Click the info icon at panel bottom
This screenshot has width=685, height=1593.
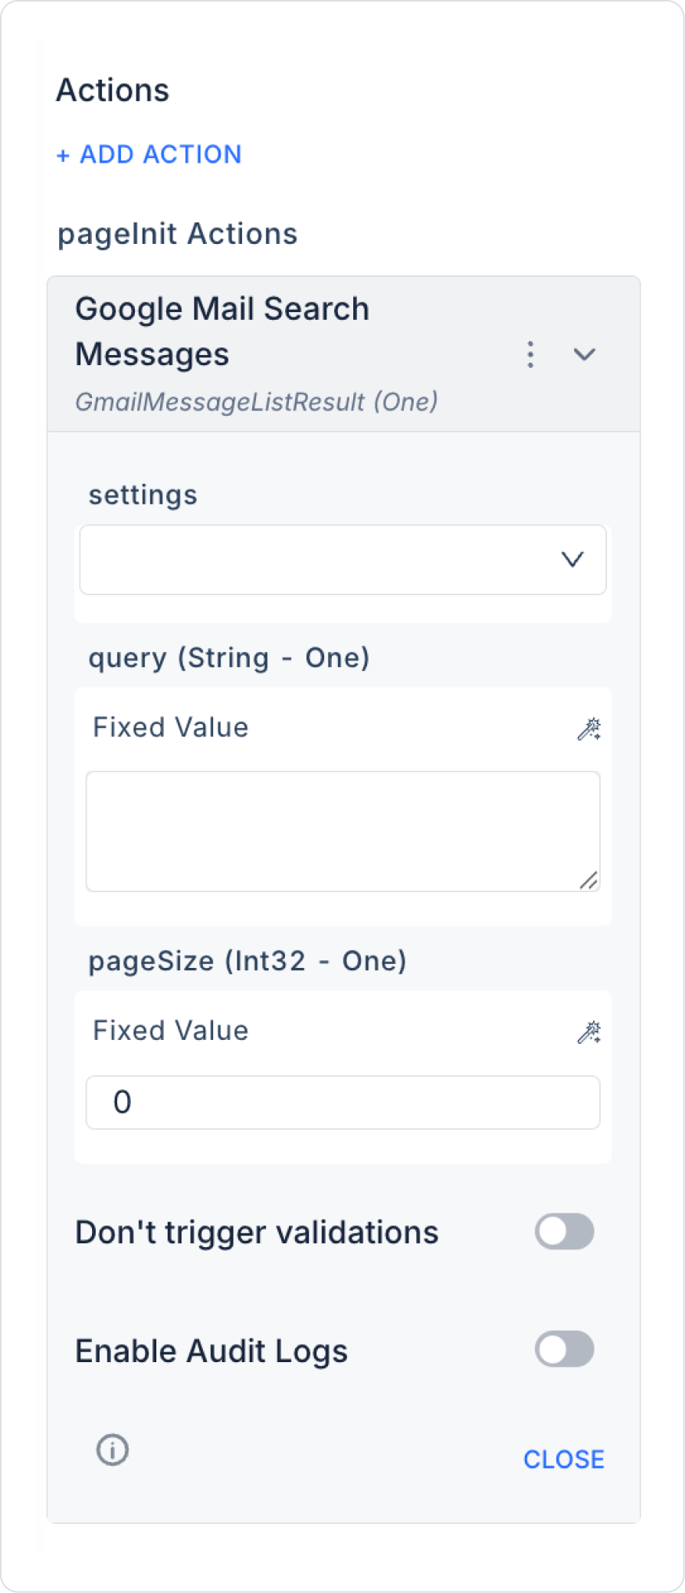click(x=113, y=1450)
